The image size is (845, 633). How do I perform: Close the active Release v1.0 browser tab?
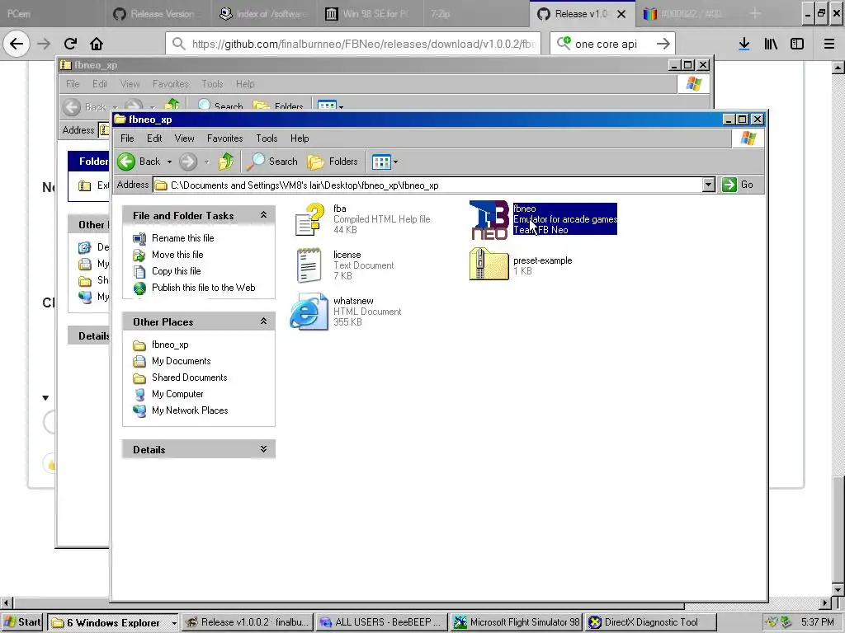621,14
